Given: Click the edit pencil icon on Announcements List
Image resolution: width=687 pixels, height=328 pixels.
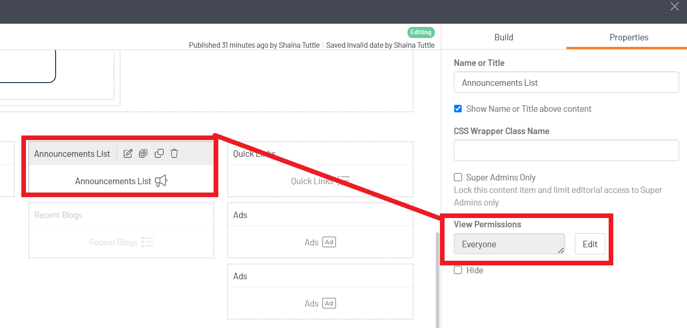Looking at the screenshot, I should pyautogui.click(x=128, y=154).
